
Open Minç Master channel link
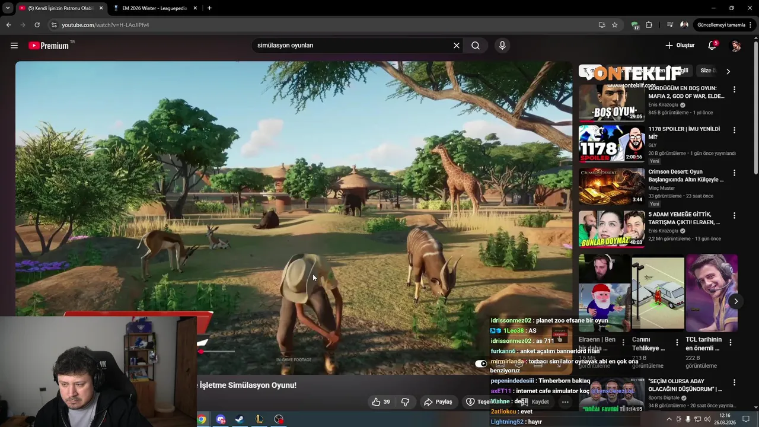click(x=661, y=188)
